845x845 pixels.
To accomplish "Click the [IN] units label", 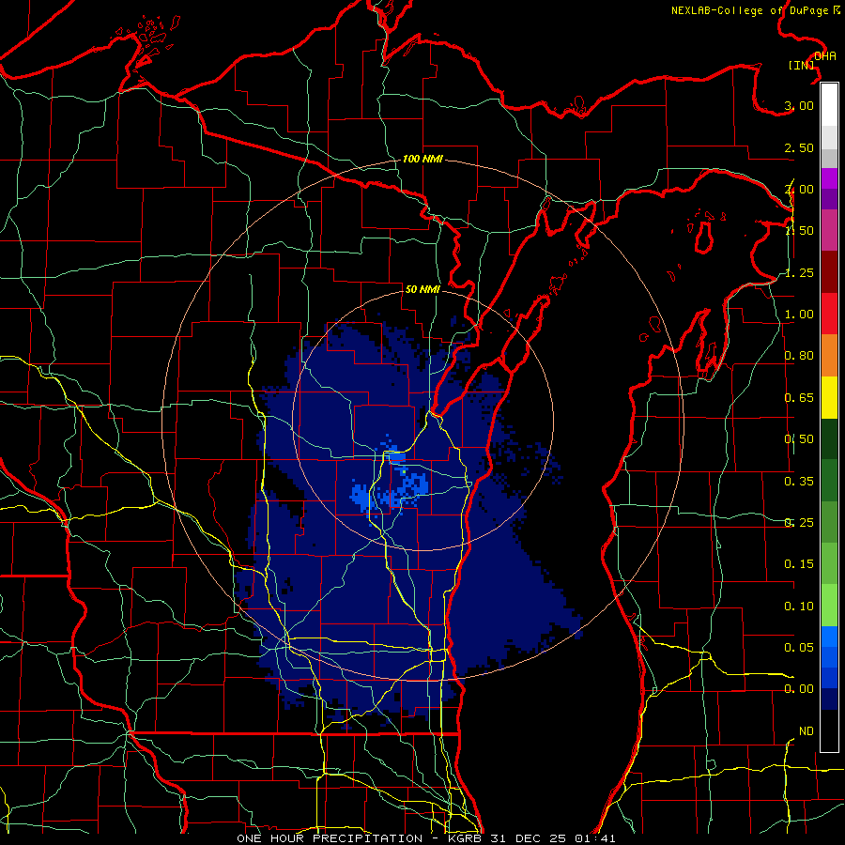I will pos(802,65).
